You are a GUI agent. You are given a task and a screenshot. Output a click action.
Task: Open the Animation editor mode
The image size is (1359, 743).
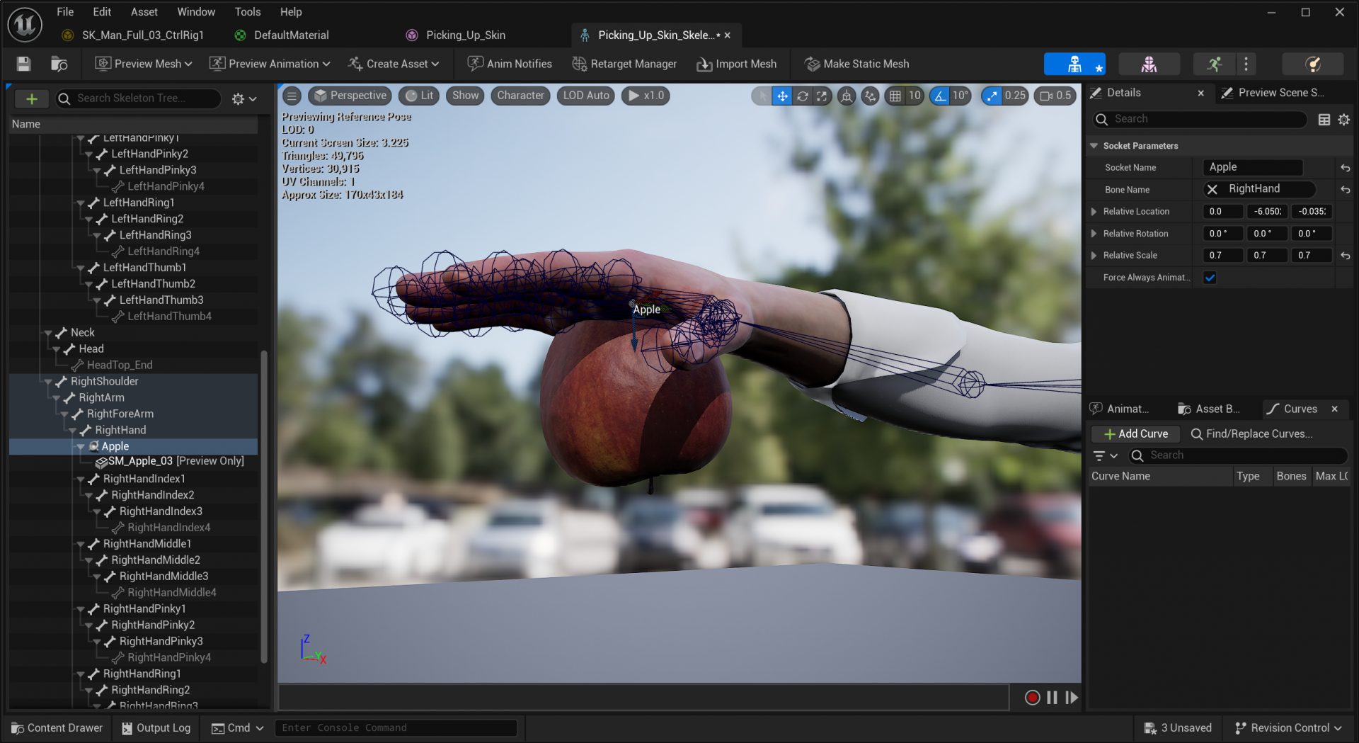pos(1215,64)
